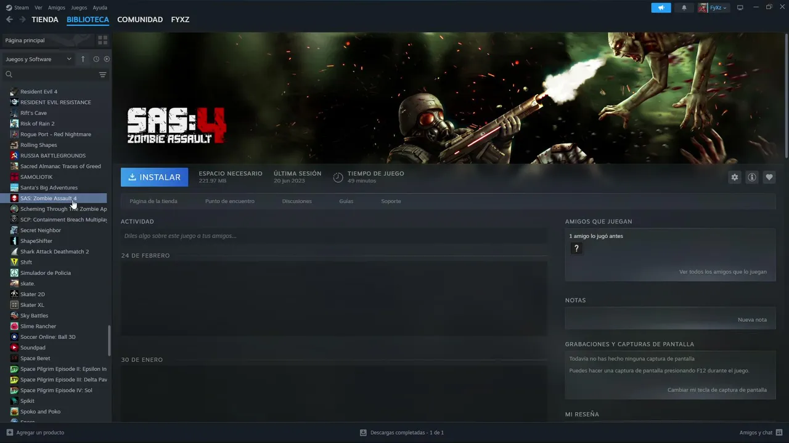Click the blue INSTALAR button
The width and height of the screenshot is (789, 443).
tap(155, 177)
